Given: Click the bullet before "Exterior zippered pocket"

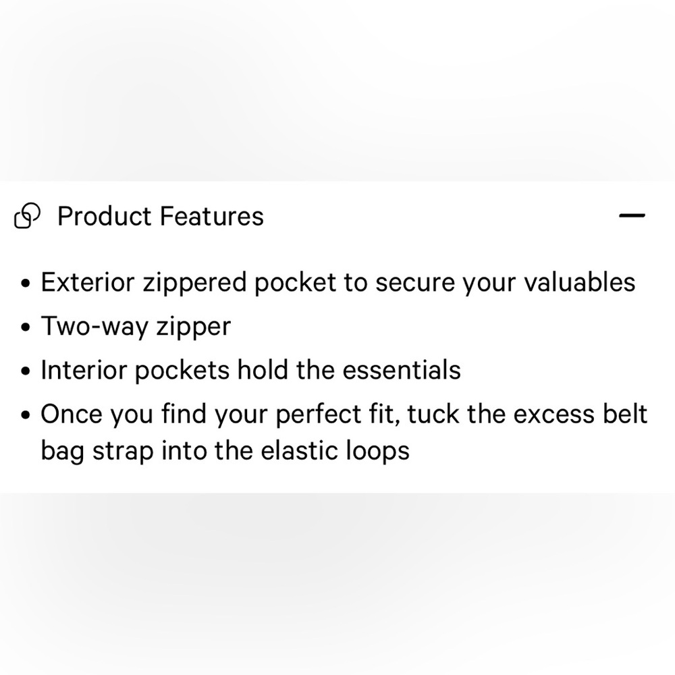Looking at the screenshot, I should [26, 284].
